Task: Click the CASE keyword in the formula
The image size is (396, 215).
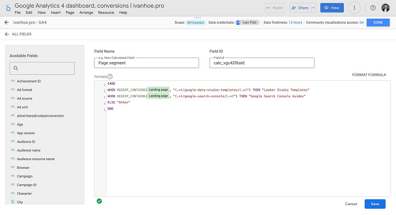Action: 111,83
